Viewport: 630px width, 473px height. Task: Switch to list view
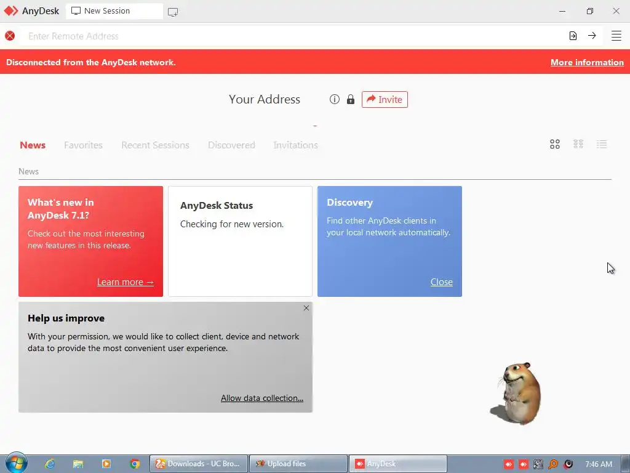[x=602, y=144]
